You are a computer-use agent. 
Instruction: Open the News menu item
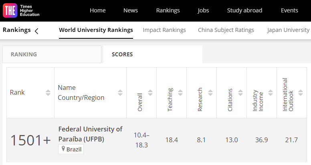tap(131, 10)
